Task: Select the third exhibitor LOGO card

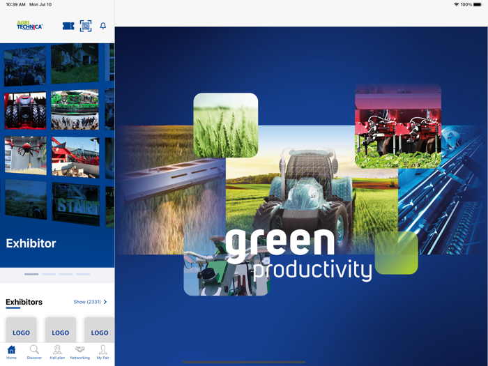Action: (x=99, y=330)
